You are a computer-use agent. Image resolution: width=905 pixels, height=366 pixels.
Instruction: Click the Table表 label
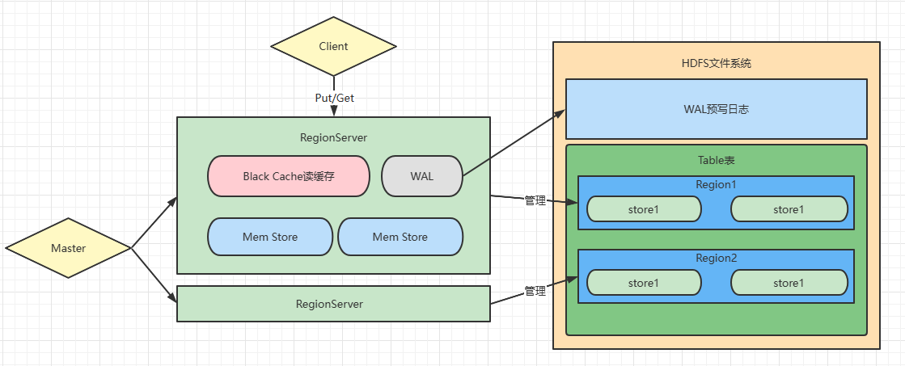coord(717,161)
